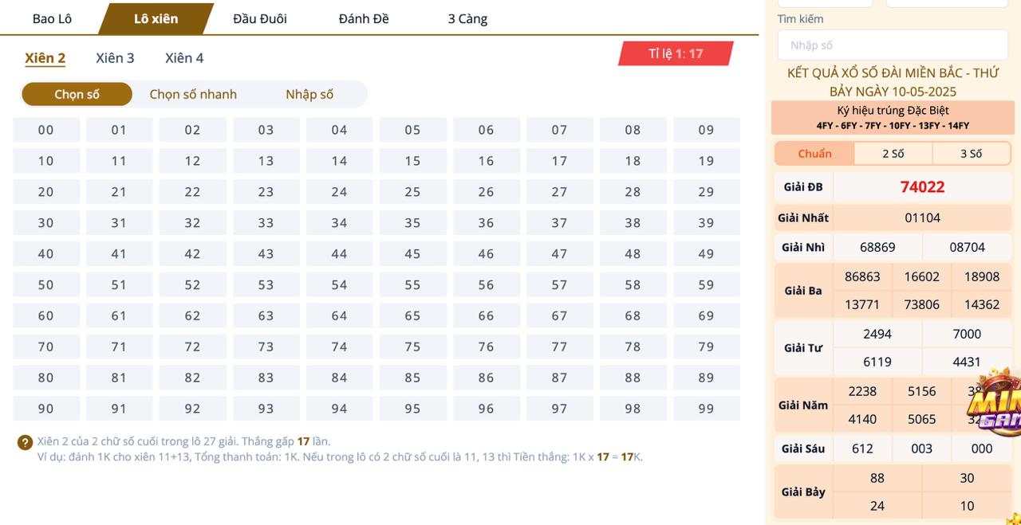Select the Xiên 3 bet type
Image resolution: width=1021 pixels, height=525 pixels.
point(115,58)
